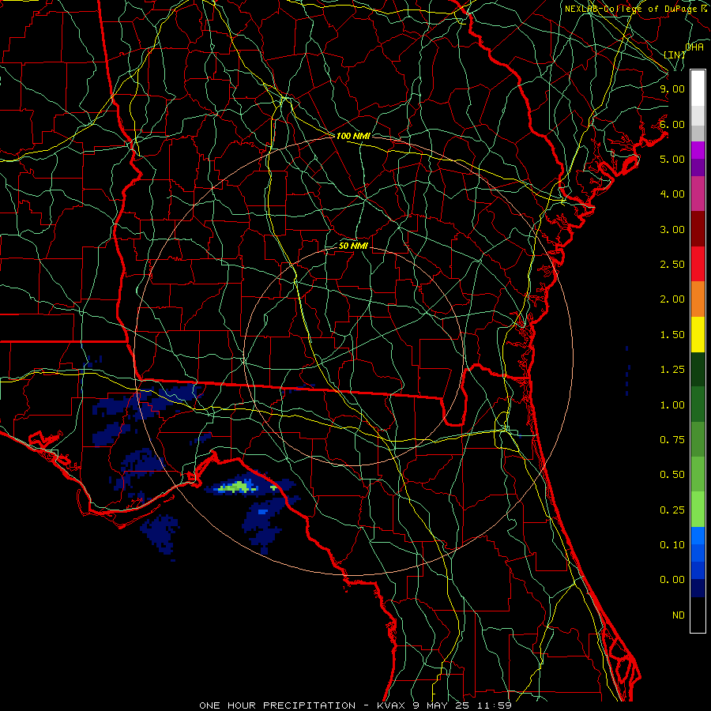Screen dimensions: 711x711
Task: Click the '2.00' legend value
Action: [x=672, y=299]
